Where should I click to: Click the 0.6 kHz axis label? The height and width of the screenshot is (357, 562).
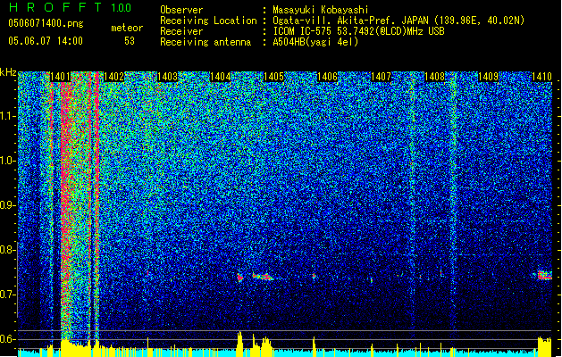8,339
